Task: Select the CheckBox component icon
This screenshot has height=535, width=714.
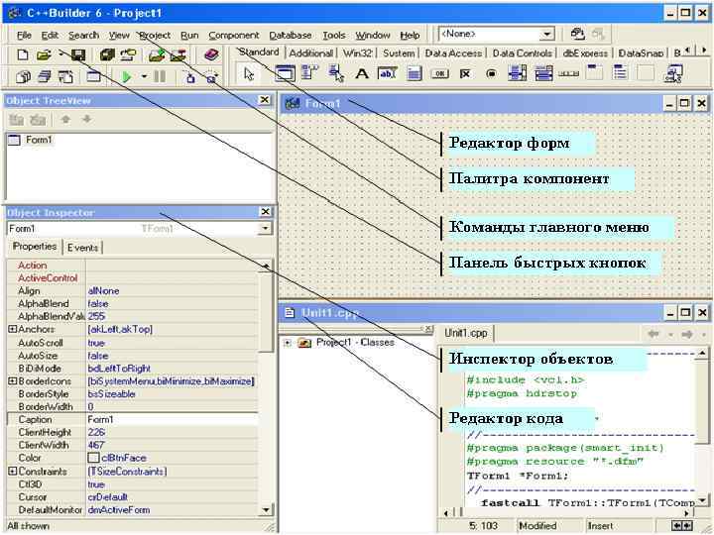Action: [464, 73]
